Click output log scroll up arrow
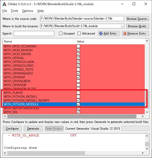The height and width of the screenshot is (158, 152). pyautogui.click(x=147, y=136)
